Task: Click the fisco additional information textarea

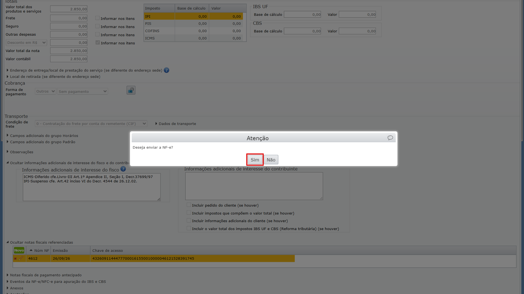Action: pos(92,187)
